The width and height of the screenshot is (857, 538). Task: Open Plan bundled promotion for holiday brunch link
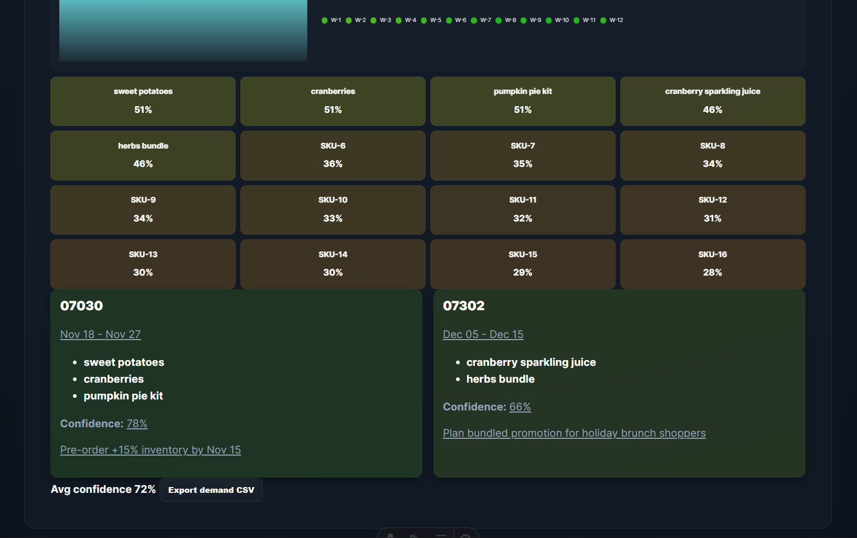[x=574, y=433]
